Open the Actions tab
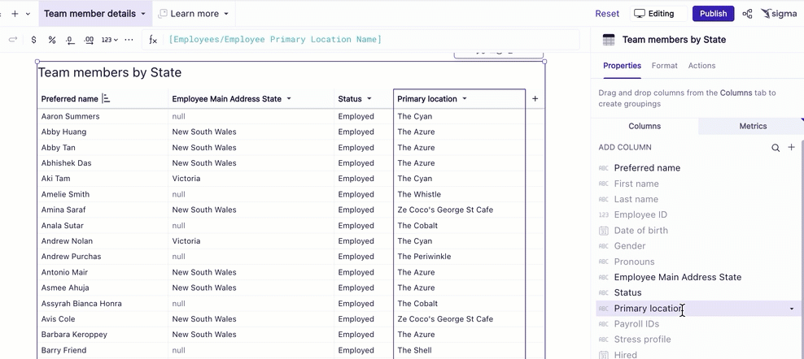The image size is (804, 359). pyautogui.click(x=702, y=66)
